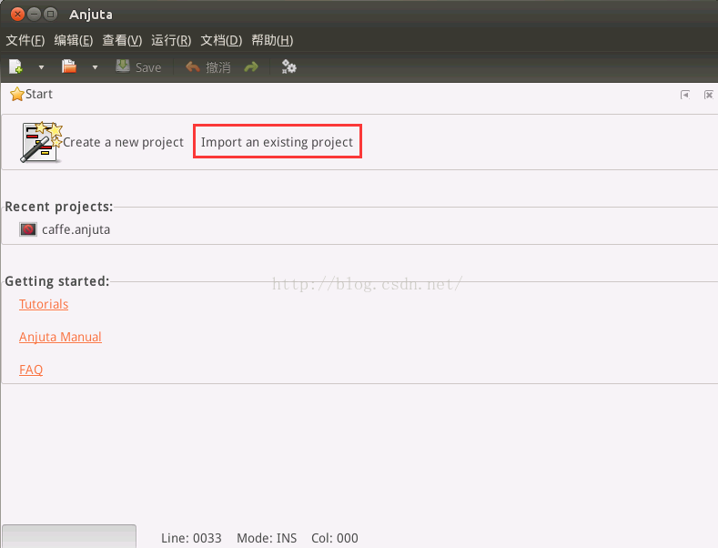Open the Tutorials link
This screenshot has width=718, height=548.
[44, 304]
